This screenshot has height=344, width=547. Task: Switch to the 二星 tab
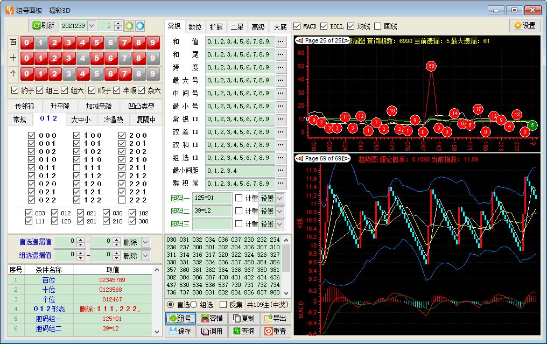(x=237, y=27)
